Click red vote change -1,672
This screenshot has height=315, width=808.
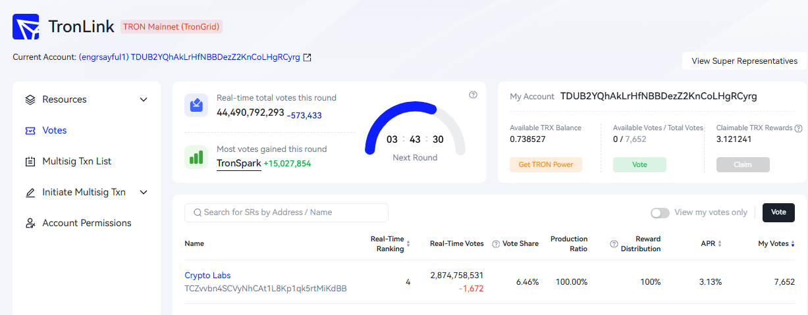click(471, 289)
